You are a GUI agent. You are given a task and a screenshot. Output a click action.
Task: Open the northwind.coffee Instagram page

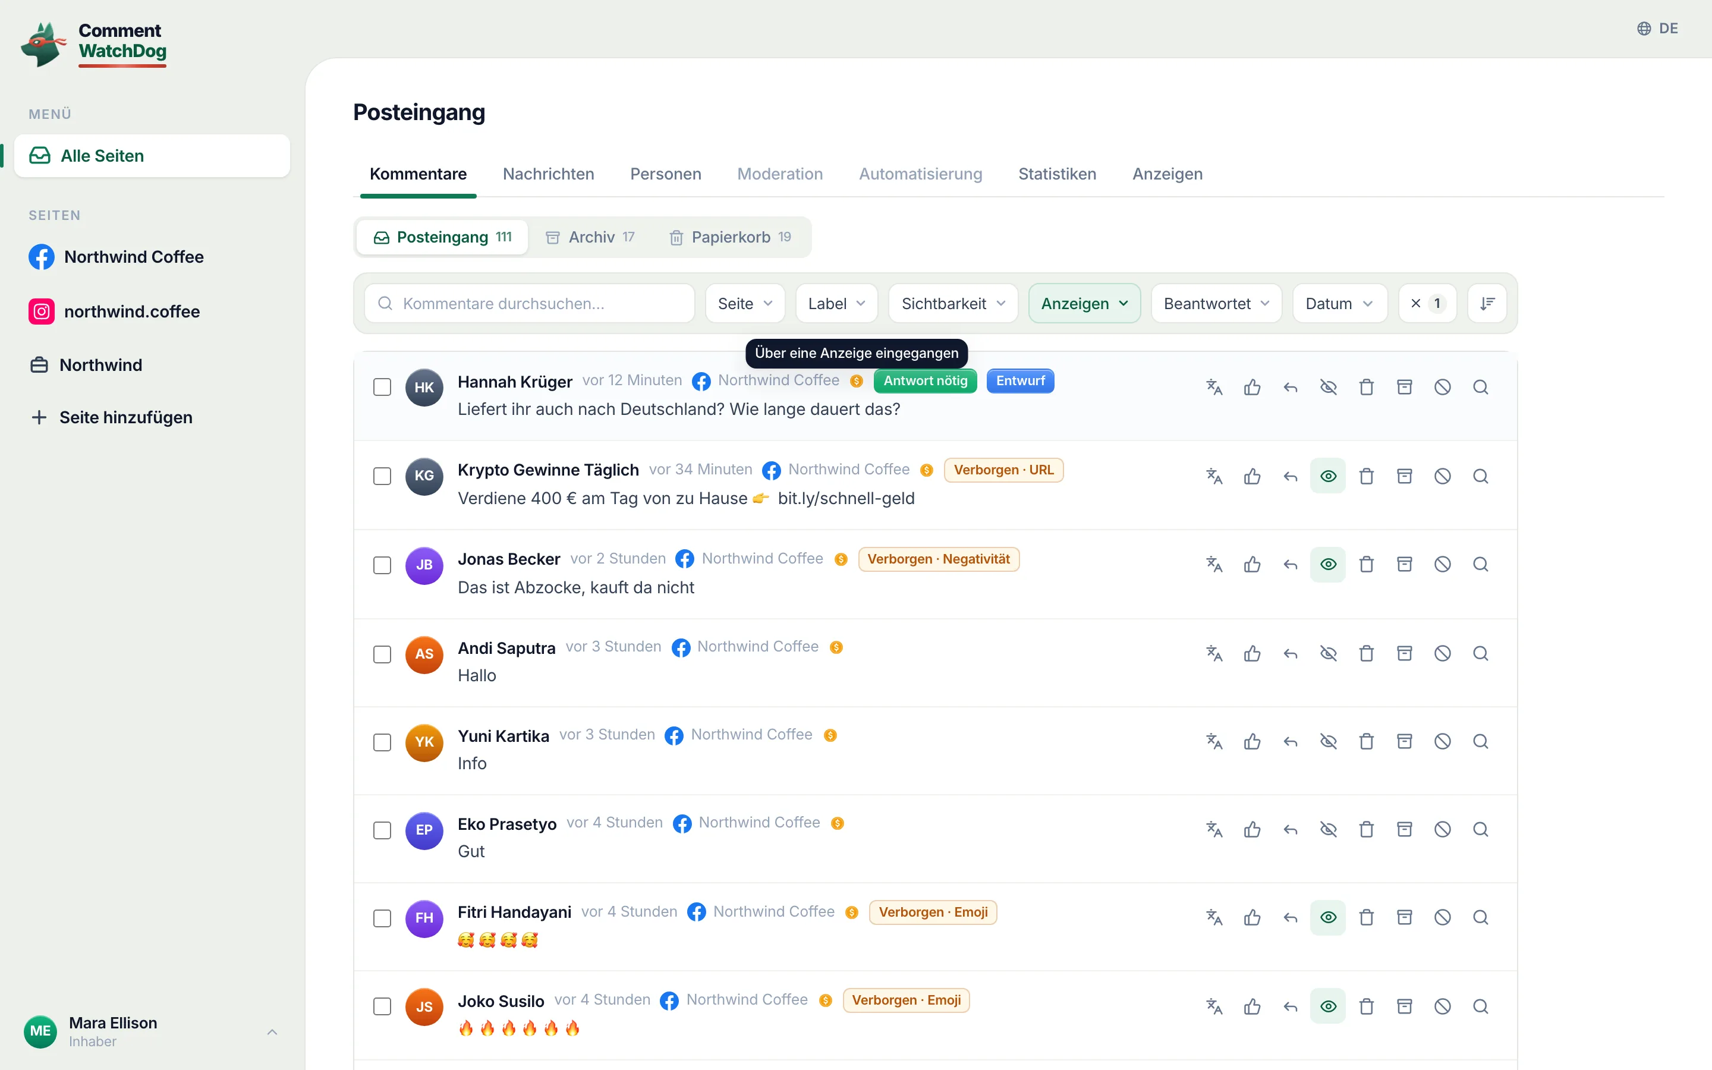point(115,311)
